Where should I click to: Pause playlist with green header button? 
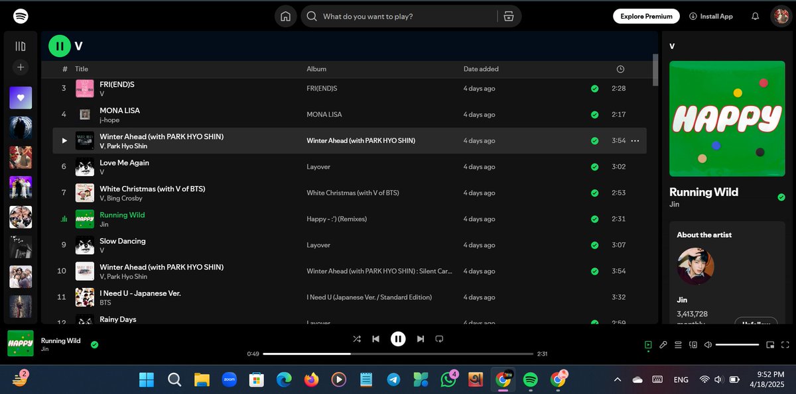(x=60, y=46)
